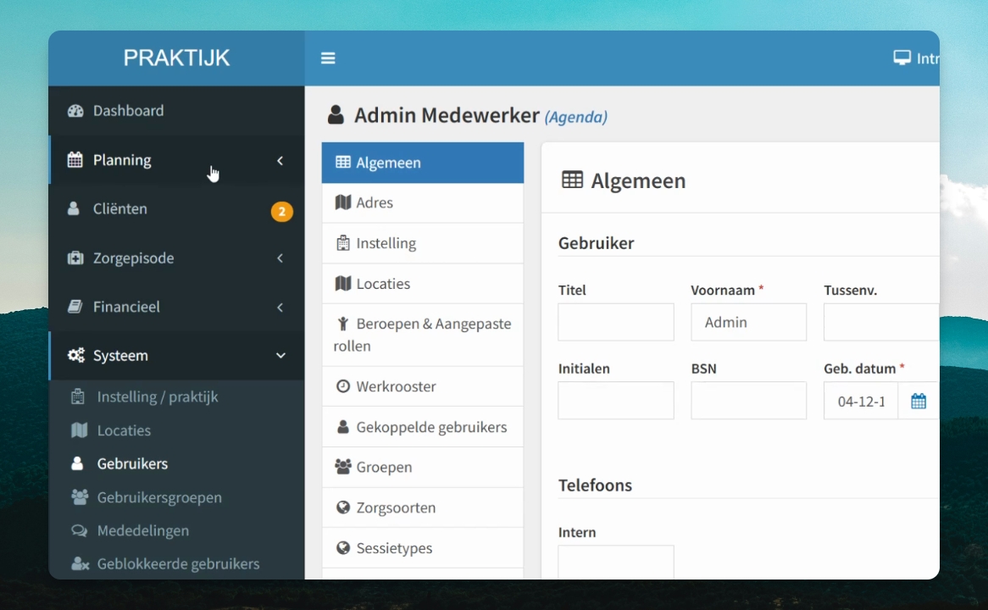Click the Beroepen figure icon

pos(343,324)
